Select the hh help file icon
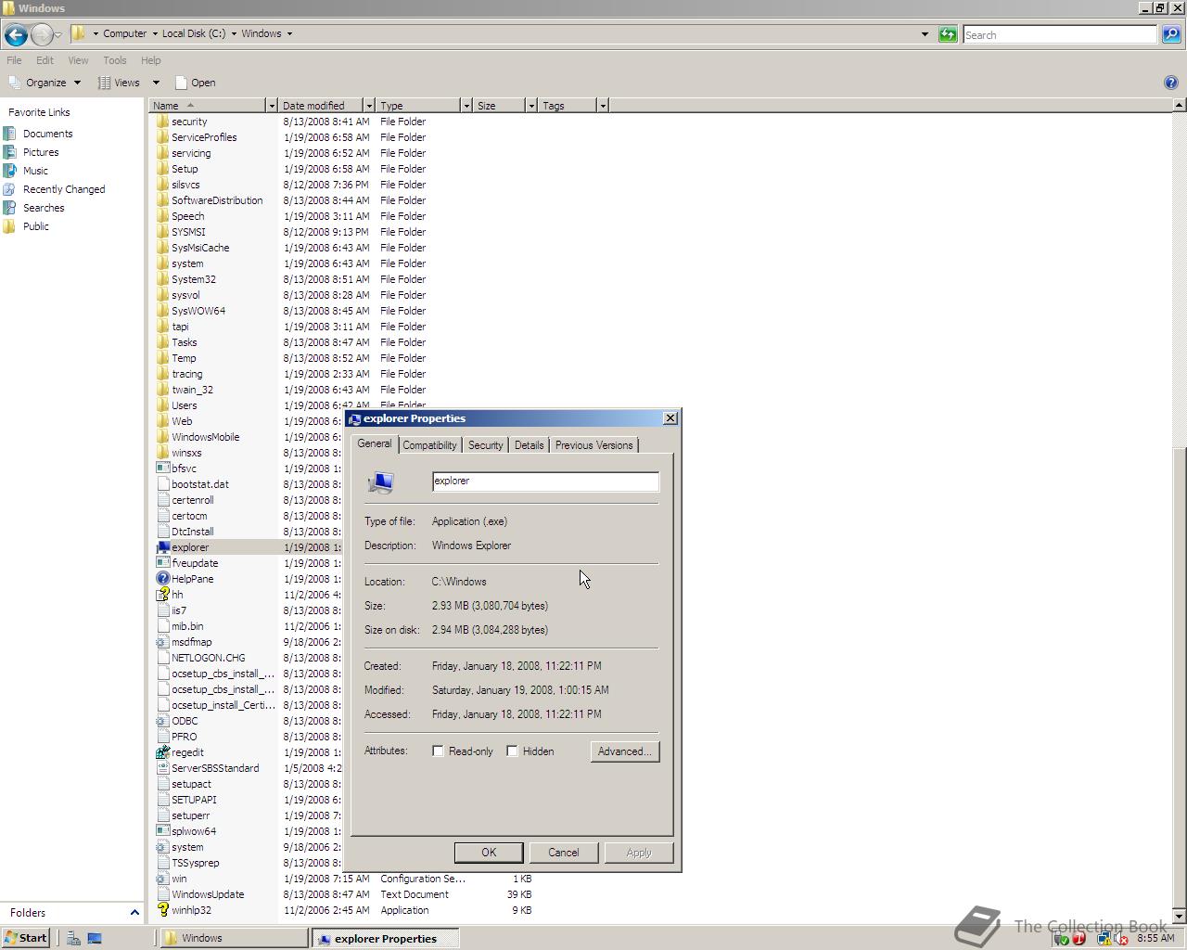The image size is (1187, 950). coord(163,595)
